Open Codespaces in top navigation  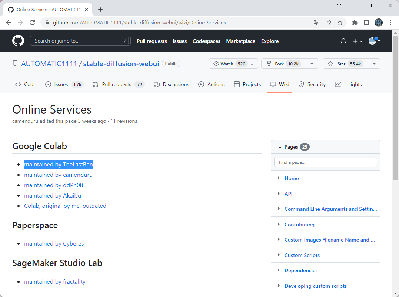coord(206,41)
